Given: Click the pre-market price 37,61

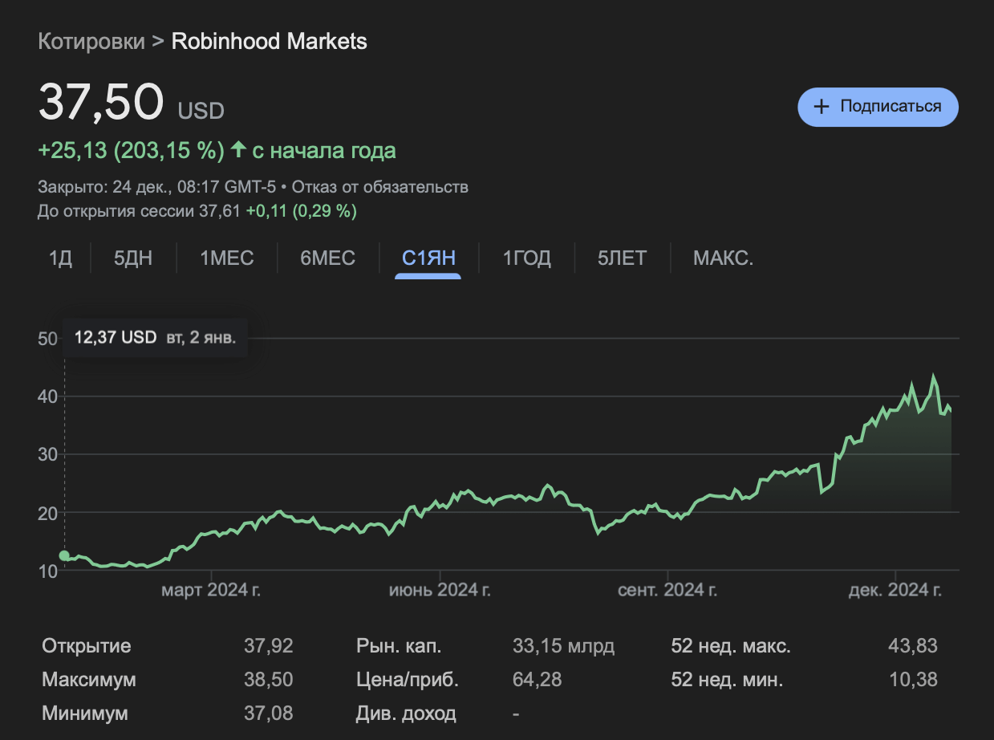Looking at the screenshot, I should point(220,211).
